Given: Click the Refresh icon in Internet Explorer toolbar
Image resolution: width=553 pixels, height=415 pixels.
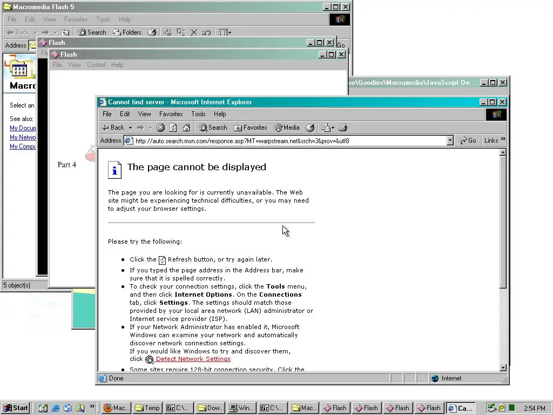Looking at the screenshot, I should 173,128.
